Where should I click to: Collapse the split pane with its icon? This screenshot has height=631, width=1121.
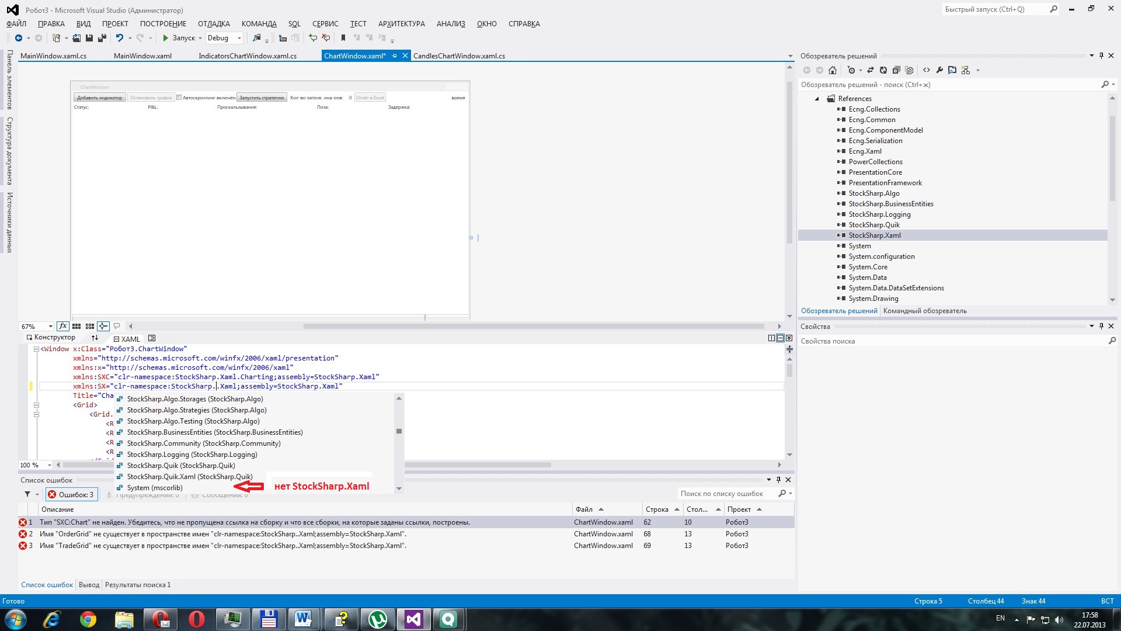coord(789,338)
